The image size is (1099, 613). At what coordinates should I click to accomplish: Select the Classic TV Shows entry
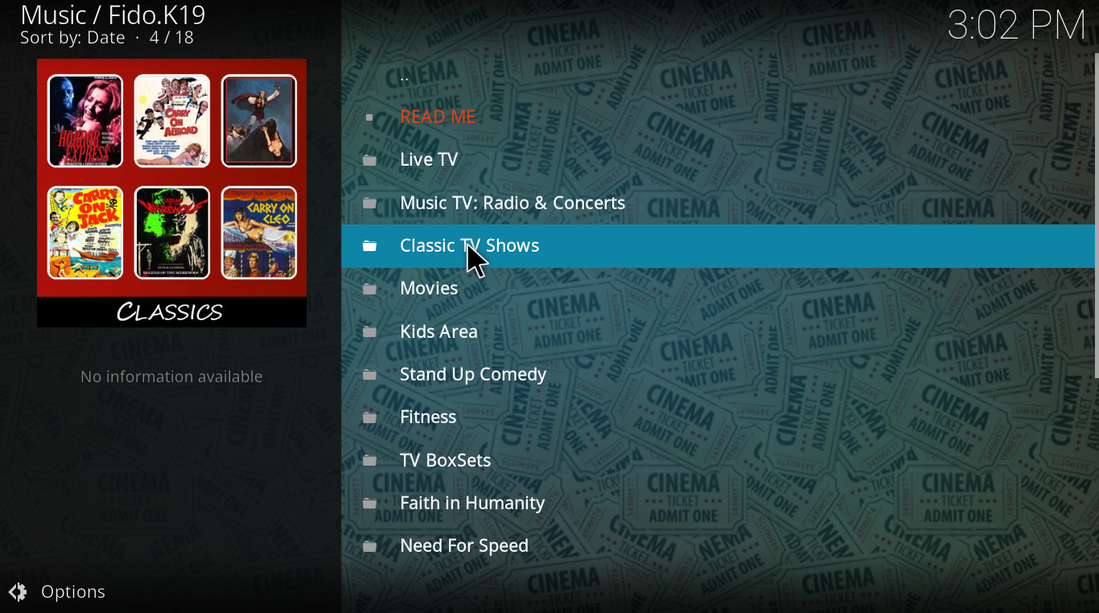718,246
